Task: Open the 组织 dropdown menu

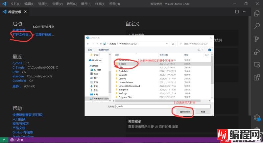Action: coord(91,50)
